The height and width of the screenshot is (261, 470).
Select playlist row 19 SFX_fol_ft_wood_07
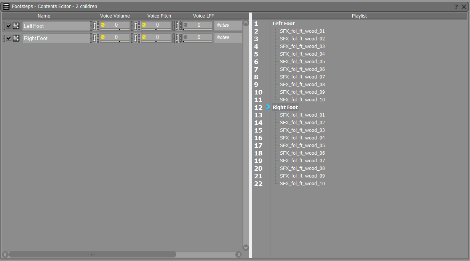point(302,161)
